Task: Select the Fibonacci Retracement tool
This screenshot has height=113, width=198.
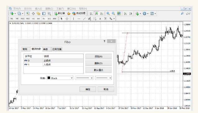Action: (x=95, y=19)
